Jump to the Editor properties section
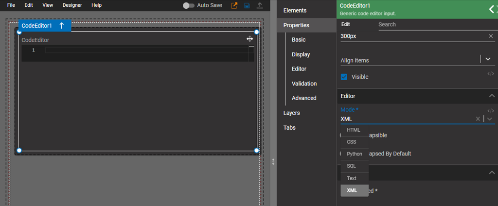498x206 pixels. point(299,69)
